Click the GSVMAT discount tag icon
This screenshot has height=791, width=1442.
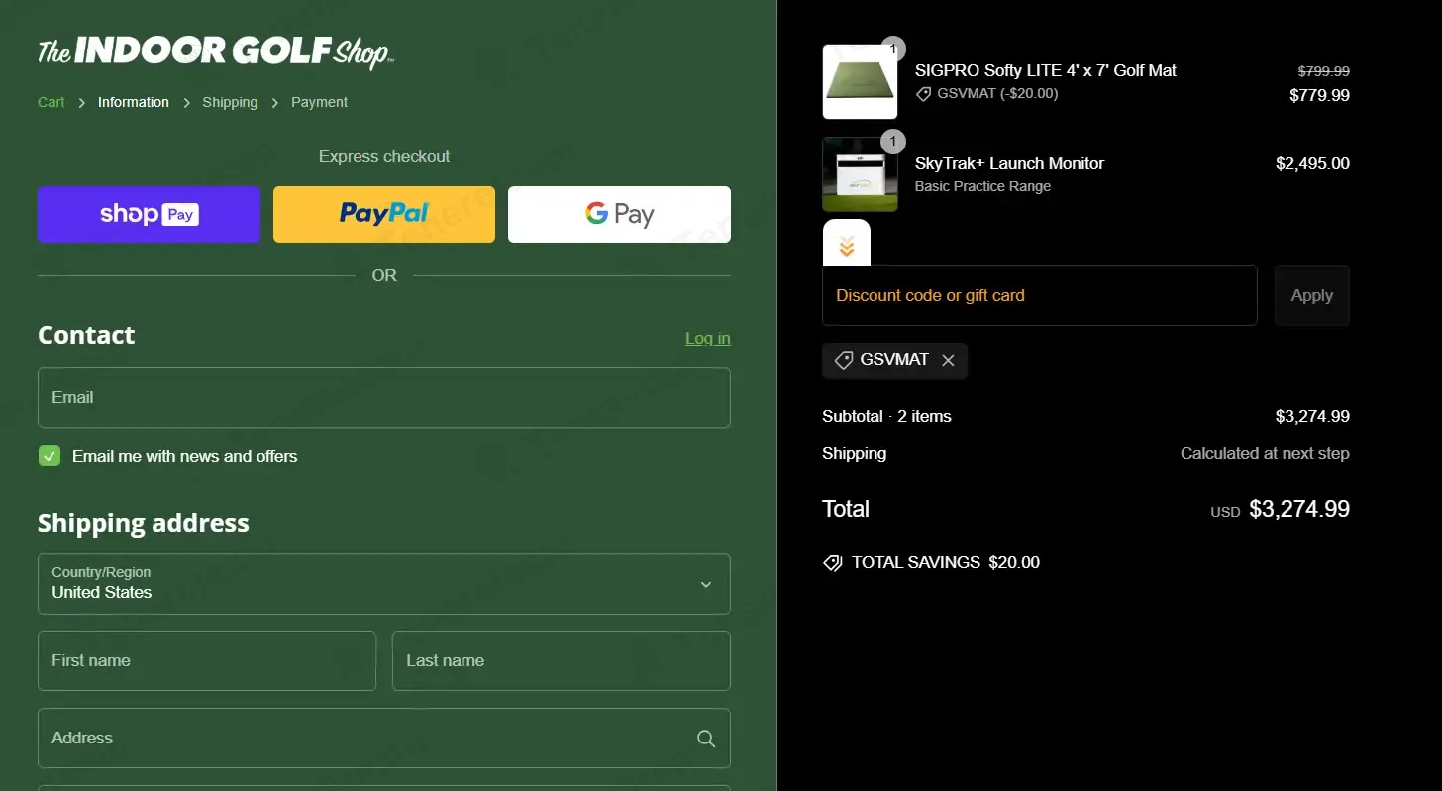(844, 361)
